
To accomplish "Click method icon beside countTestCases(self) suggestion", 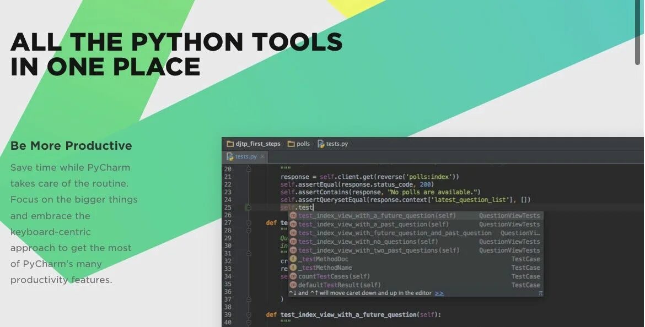I will coord(293,276).
